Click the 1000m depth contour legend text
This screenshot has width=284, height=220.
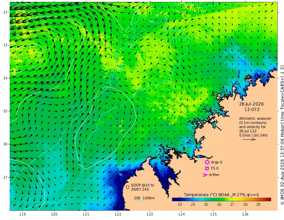pos(149,198)
